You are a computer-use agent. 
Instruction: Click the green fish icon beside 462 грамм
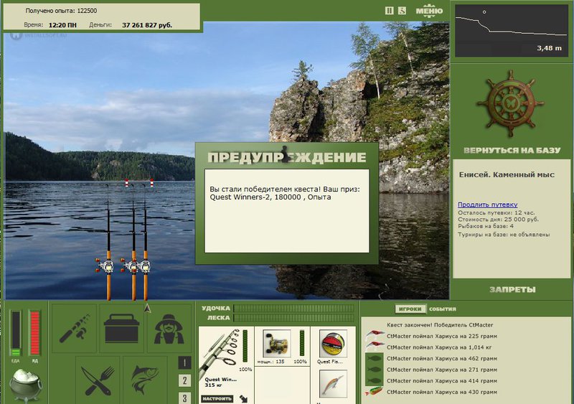[374, 358]
